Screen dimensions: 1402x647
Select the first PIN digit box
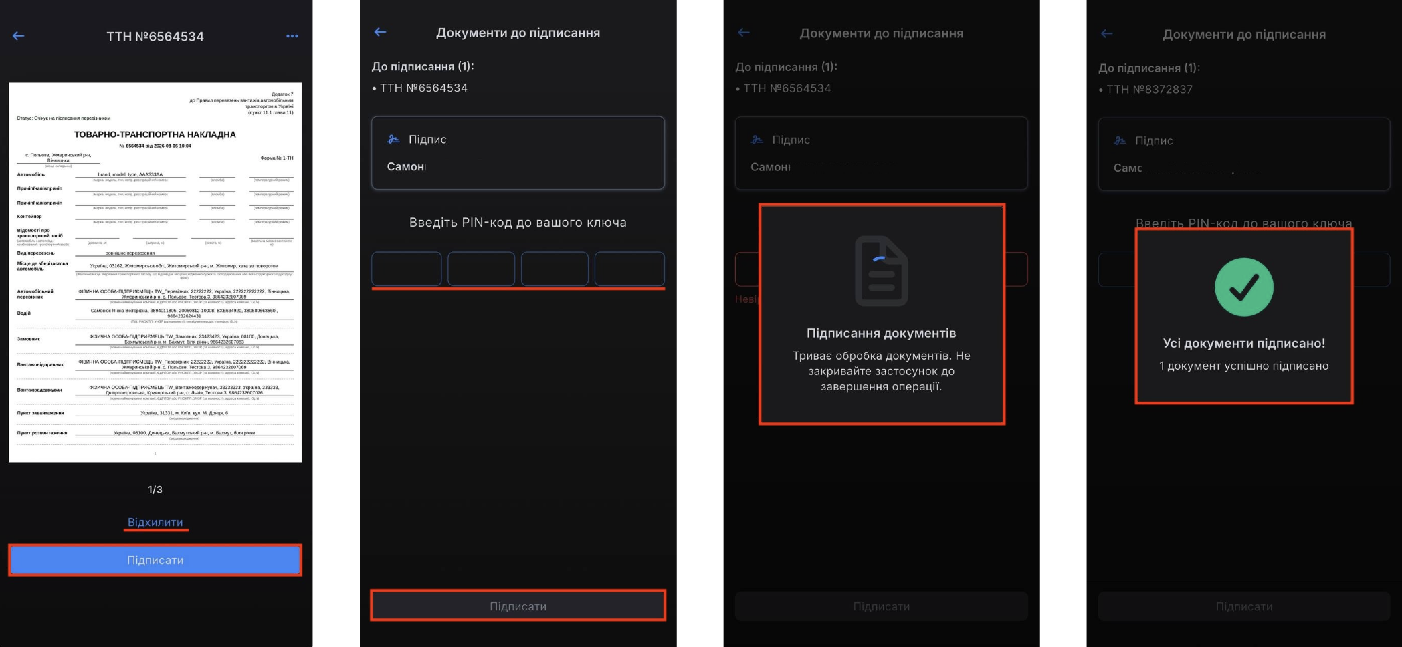(407, 269)
